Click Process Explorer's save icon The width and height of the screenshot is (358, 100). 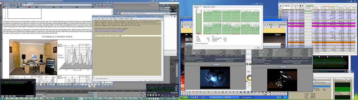pyautogui.click(x=280, y=6)
